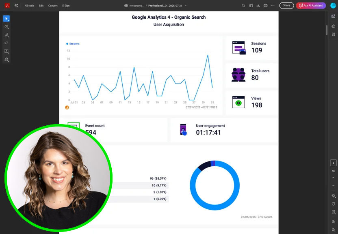Click the dark navy donut chart segment
Viewport: 338px width, 234px height.
(x=204, y=165)
